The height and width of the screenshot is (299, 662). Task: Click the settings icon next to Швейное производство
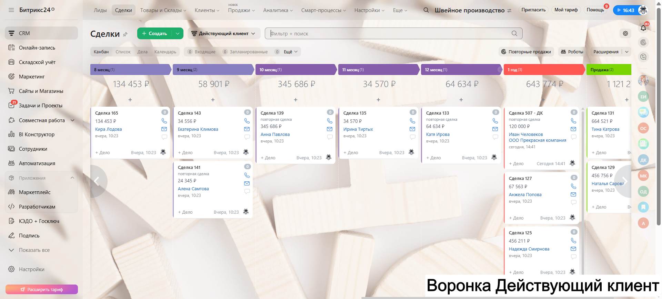tap(509, 10)
